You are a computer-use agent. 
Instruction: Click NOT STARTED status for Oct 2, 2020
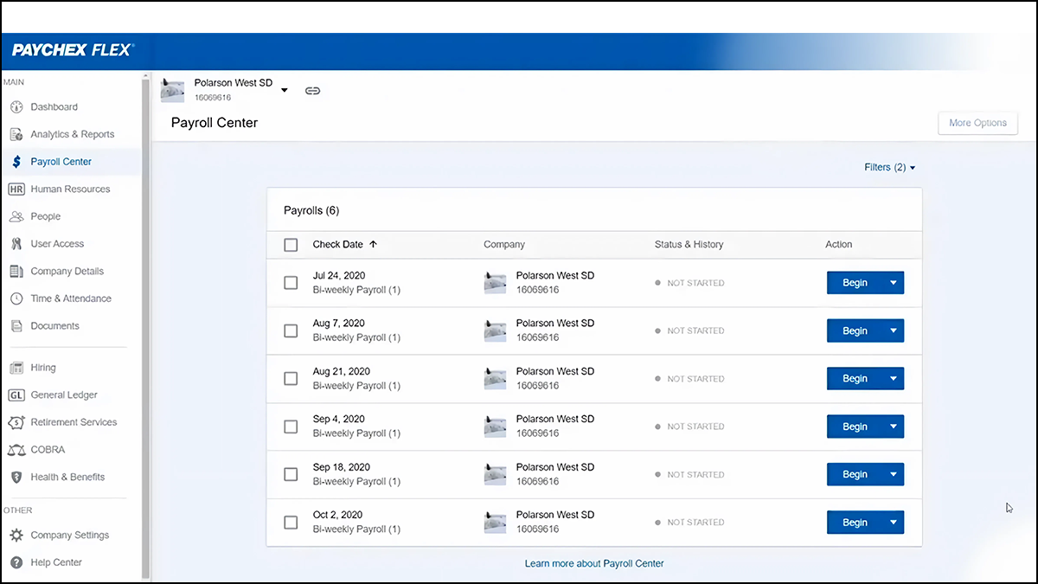coord(689,523)
